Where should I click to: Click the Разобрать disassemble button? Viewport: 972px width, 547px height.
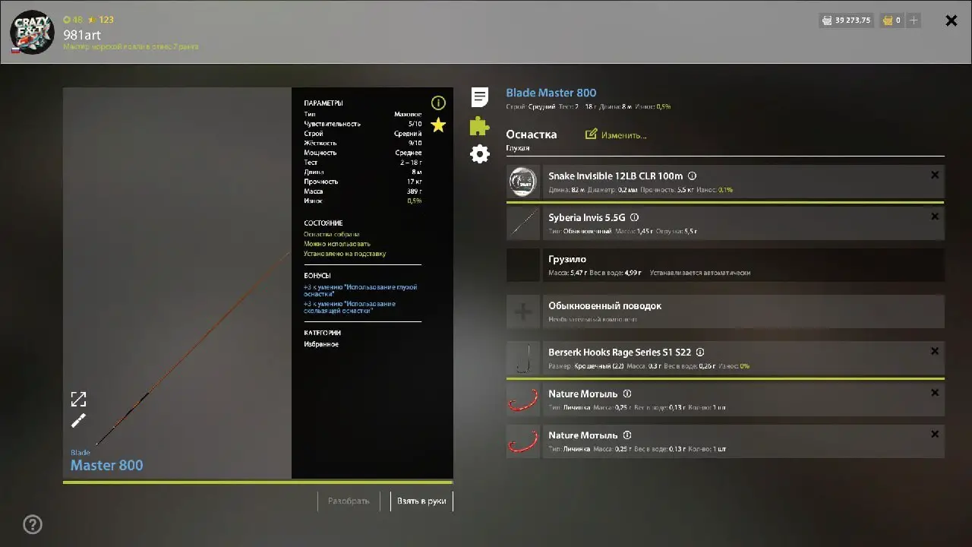(349, 501)
